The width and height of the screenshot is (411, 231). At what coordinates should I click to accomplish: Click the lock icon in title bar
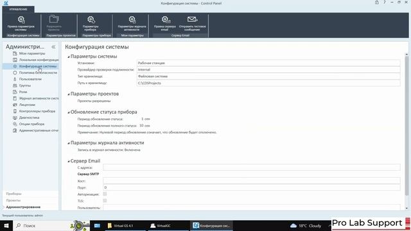pos(377,3)
